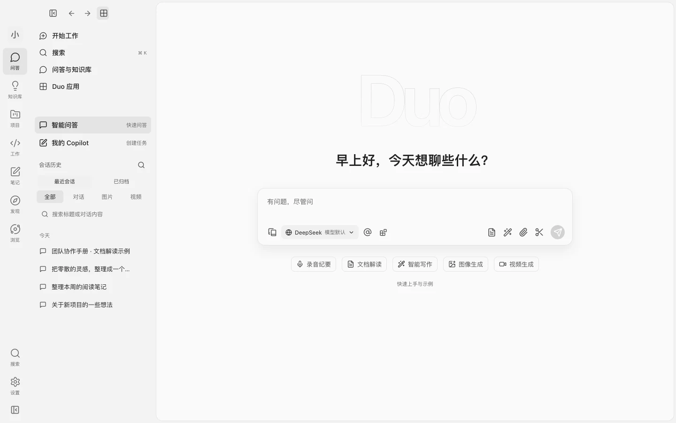Open Duo 应用 menu item
This screenshot has height=423, width=676.
pos(93,86)
